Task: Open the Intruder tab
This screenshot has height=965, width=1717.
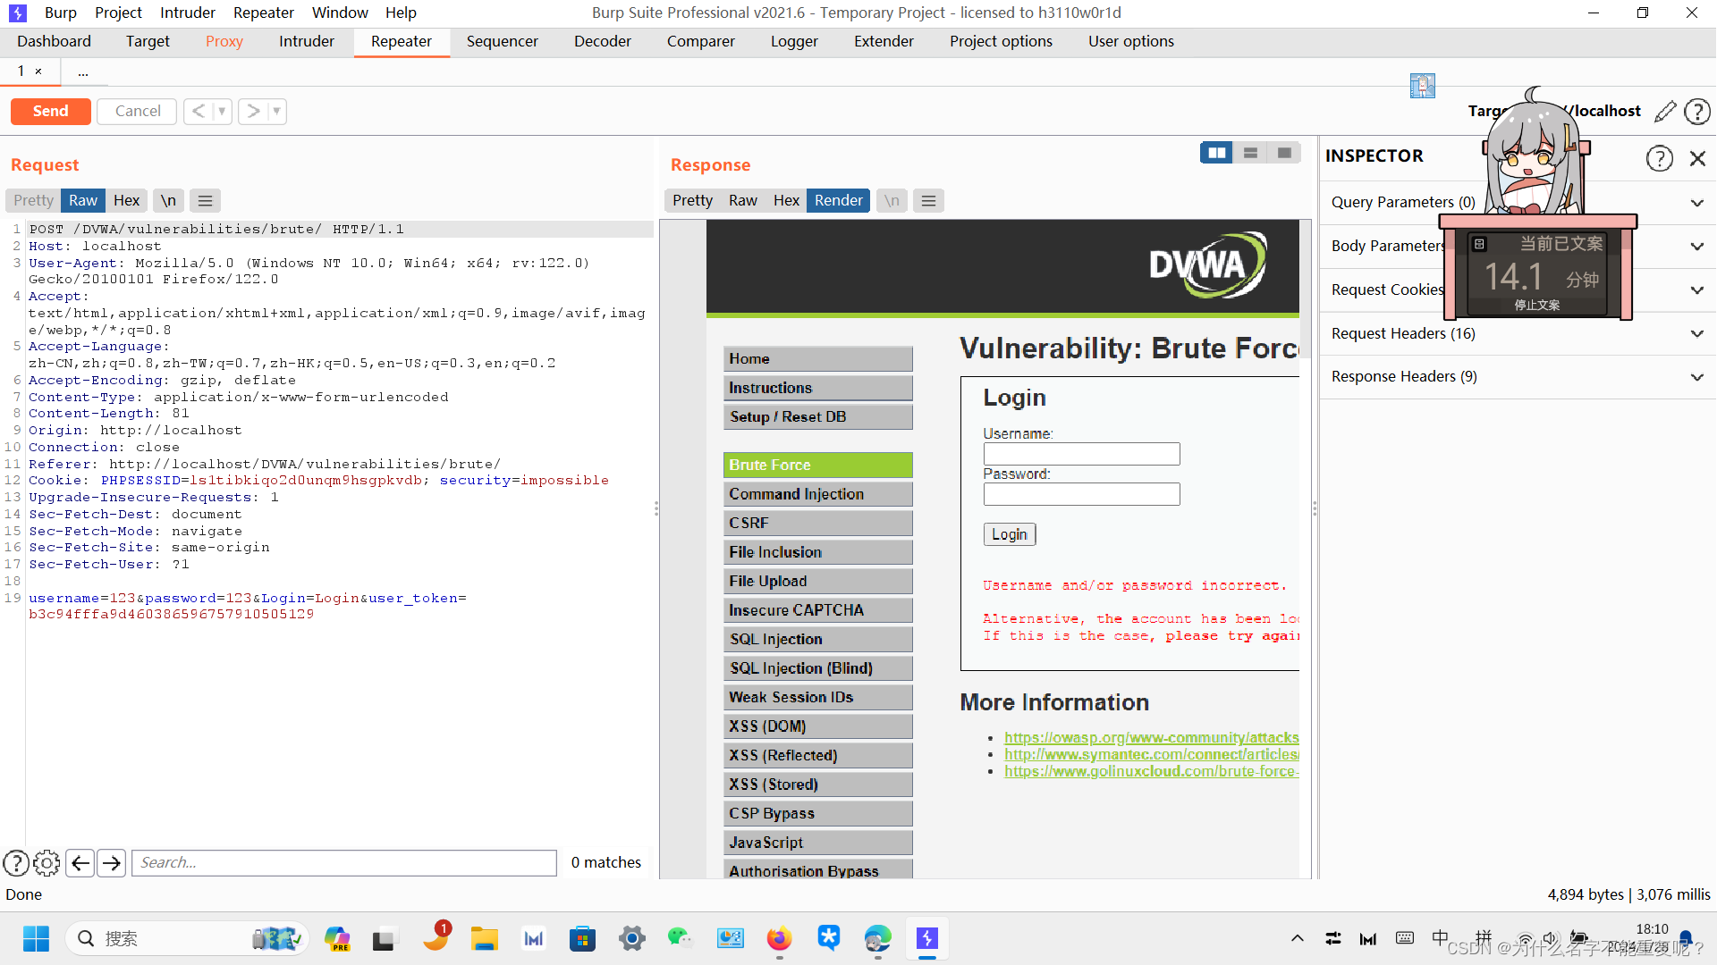Action: click(x=306, y=41)
